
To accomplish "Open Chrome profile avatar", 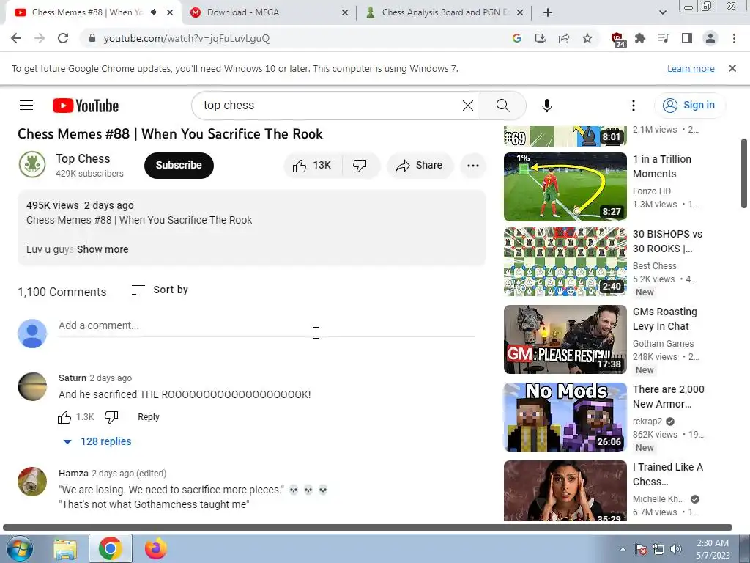I will pyautogui.click(x=710, y=38).
